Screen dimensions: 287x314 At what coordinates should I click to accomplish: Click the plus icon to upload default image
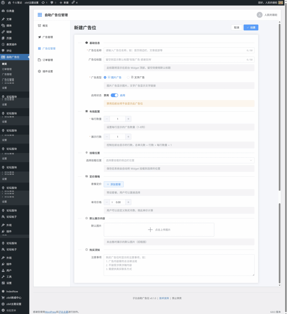[x=150, y=230]
